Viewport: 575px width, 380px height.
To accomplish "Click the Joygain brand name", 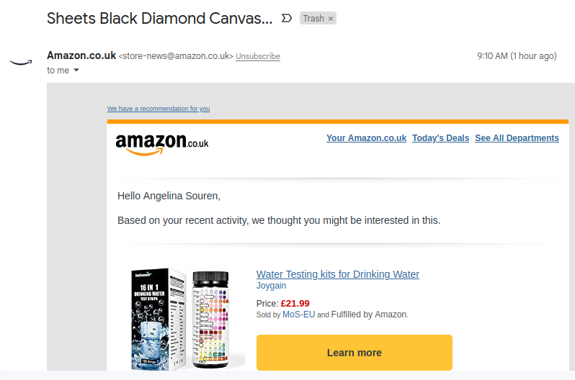I will [x=271, y=286].
